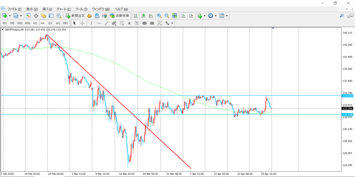The image size is (355, 177).
Task: Pick the trendline drawing tool
Action: (x=106, y=23)
